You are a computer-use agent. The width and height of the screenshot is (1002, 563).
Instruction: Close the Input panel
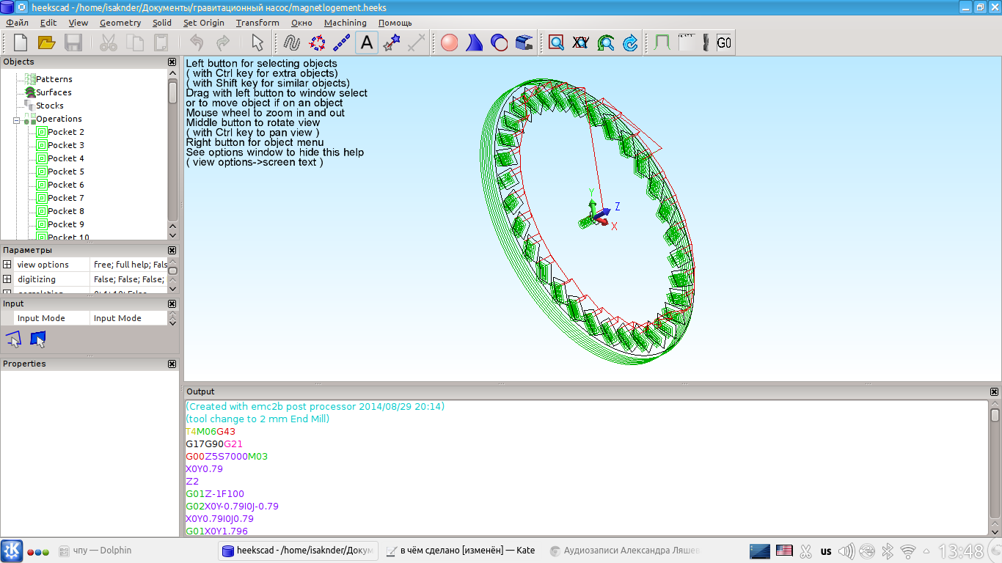(172, 304)
